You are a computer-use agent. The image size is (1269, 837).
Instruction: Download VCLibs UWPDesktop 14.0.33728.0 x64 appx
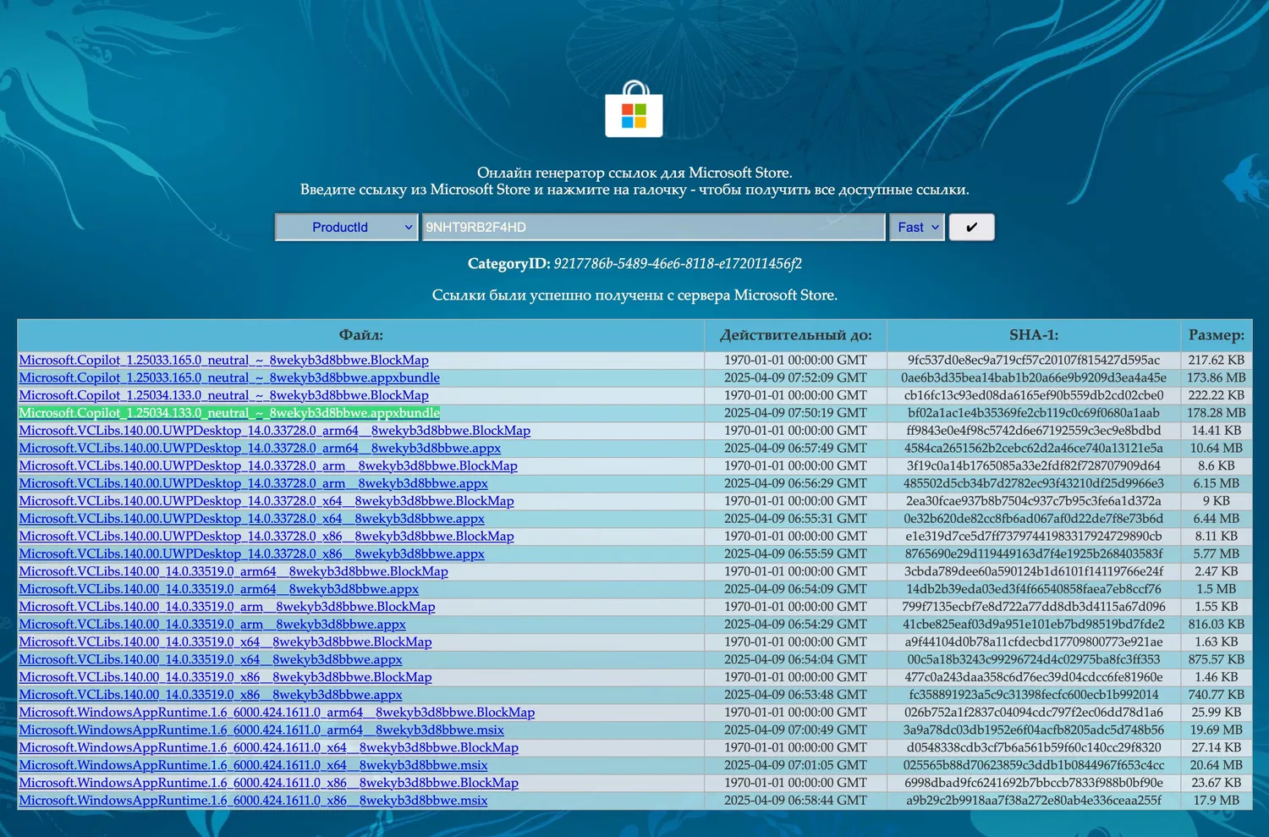(252, 519)
